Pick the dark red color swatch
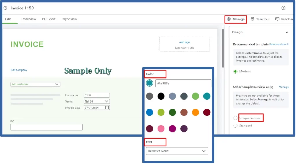This screenshot has width=296, height=164. [207, 113]
